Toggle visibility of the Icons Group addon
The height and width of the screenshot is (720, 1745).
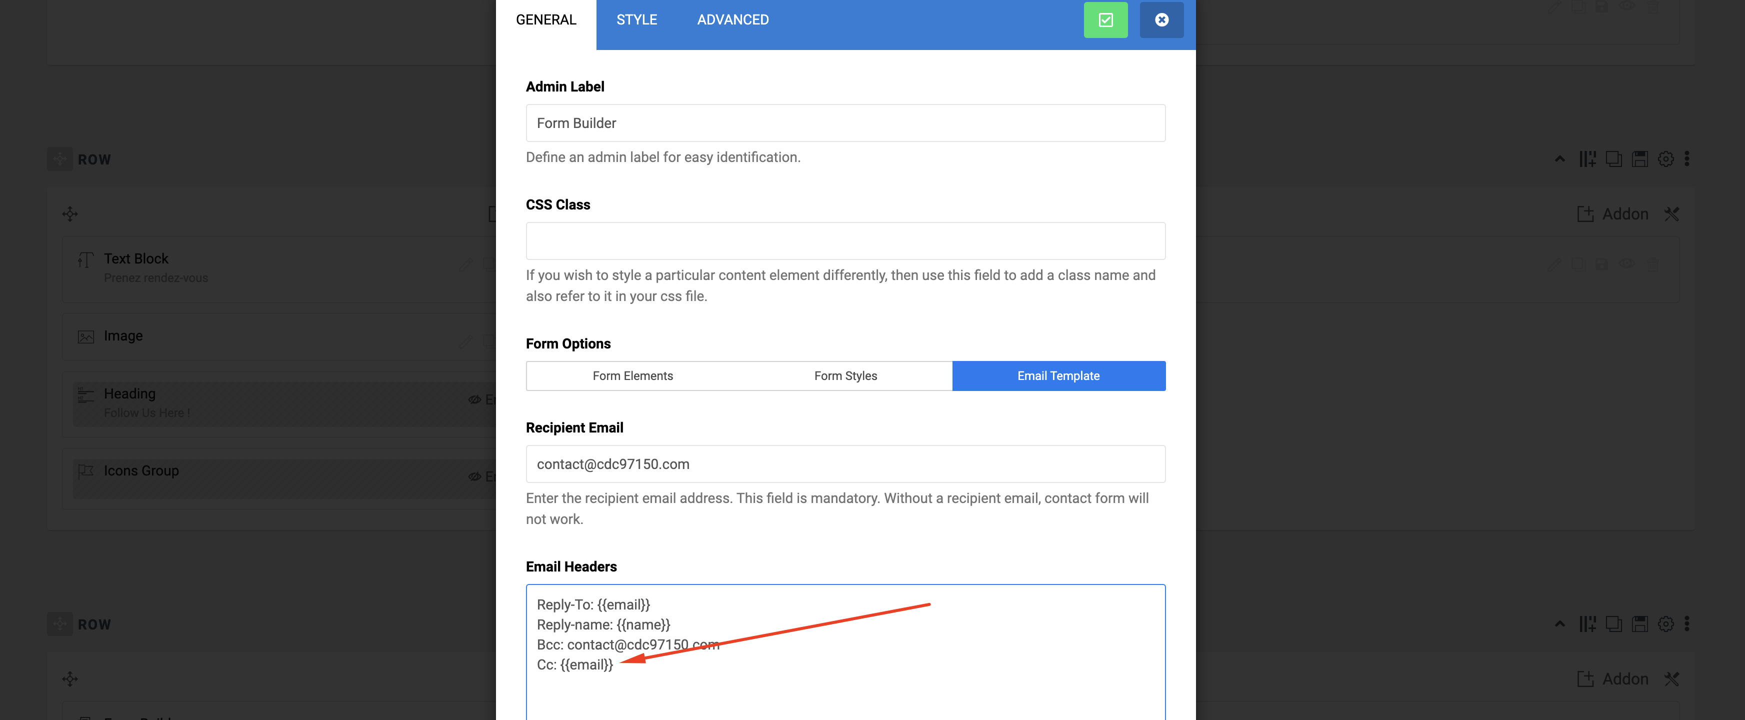click(474, 477)
